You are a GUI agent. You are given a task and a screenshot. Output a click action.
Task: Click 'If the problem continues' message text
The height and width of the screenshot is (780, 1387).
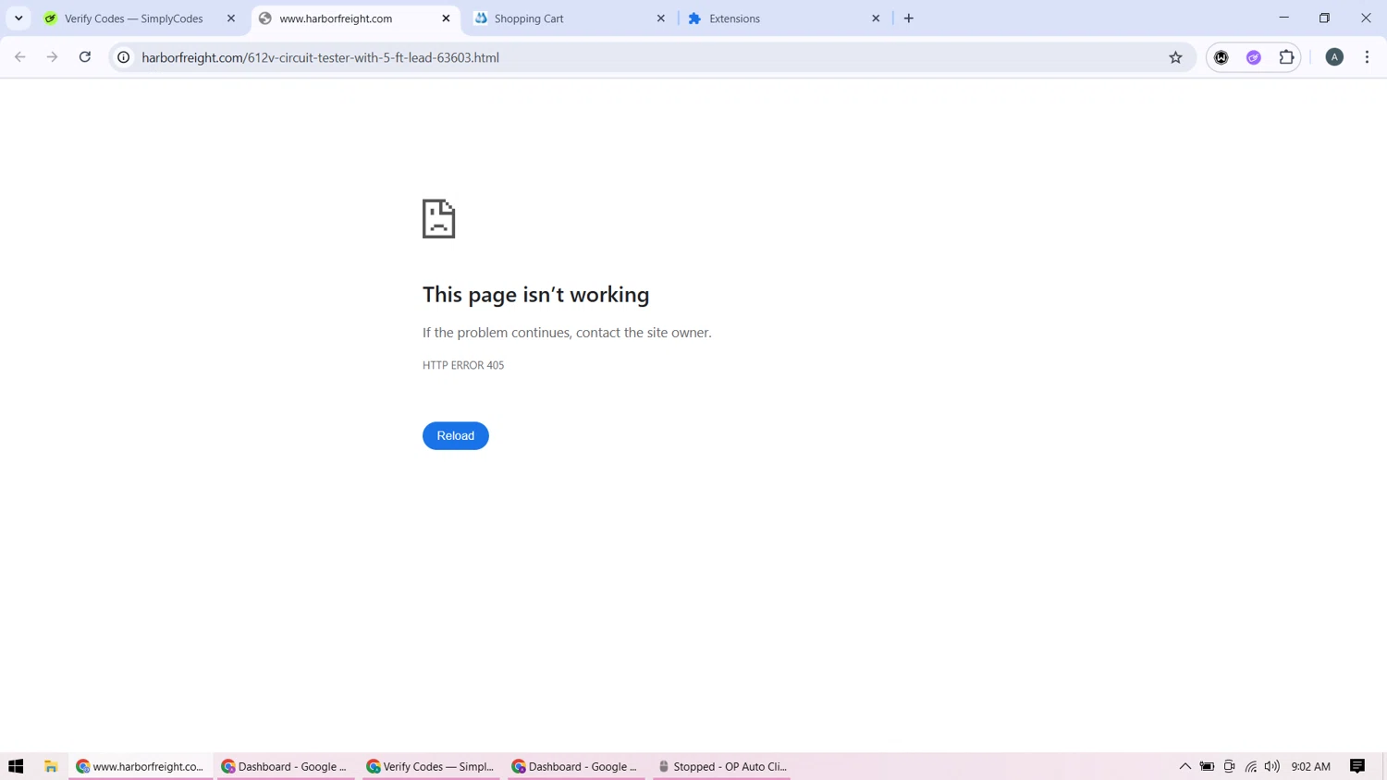click(567, 333)
